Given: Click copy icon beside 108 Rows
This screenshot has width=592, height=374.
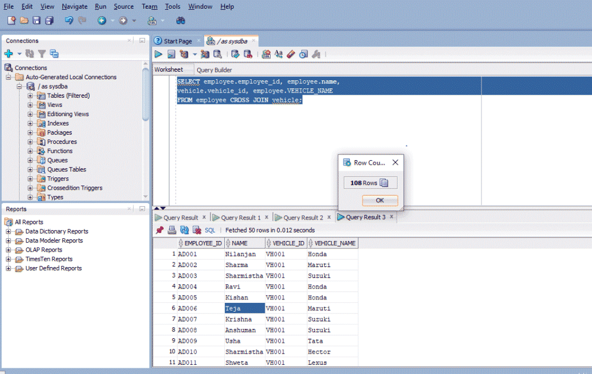Looking at the screenshot, I should 384,183.
